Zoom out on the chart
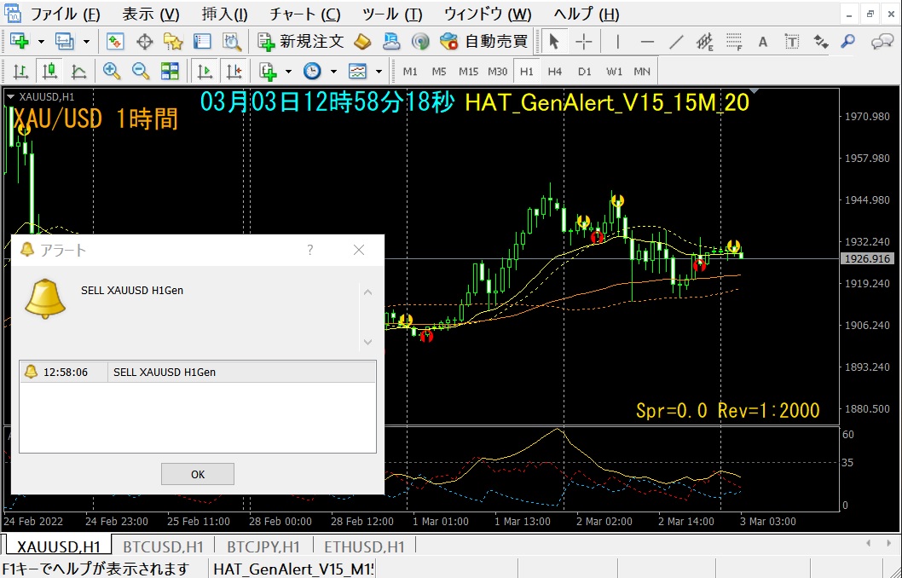This screenshot has width=902, height=578. pyautogui.click(x=141, y=72)
